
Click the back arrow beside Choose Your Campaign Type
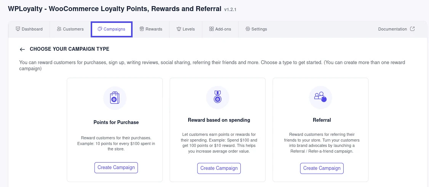point(22,49)
